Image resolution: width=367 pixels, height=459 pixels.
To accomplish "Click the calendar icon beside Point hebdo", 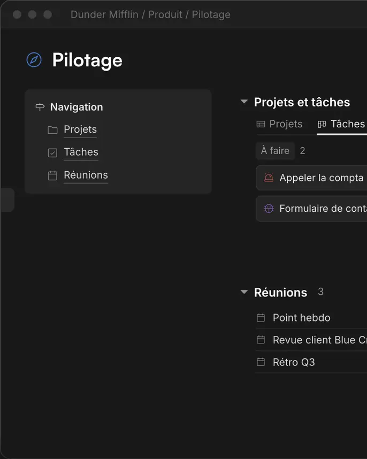I will [261, 318].
